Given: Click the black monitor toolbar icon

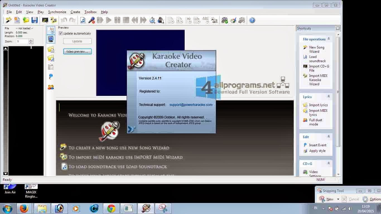Looking at the screenshot, I should coord(45,20).
